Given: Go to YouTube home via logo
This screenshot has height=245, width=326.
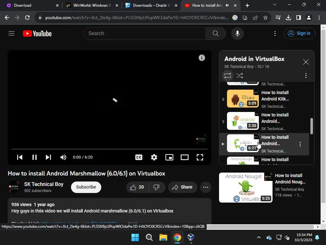Looking at the screenshot, I should pyautogui.click(x=37, y=33).
